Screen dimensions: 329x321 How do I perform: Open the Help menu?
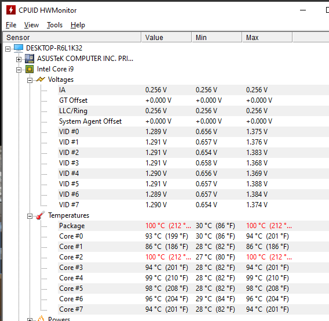[x=78, y=25]
